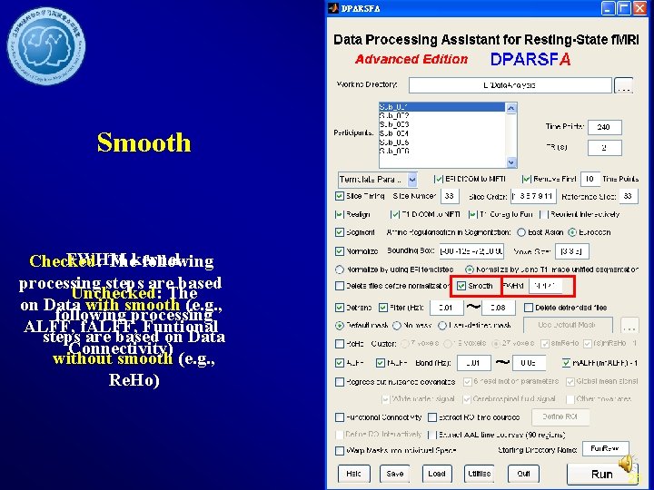Image resolution: width=654 pixels, height=490 pixels.
Task: Select Normalize by using EPI templates
Action: tap(340, 269)
